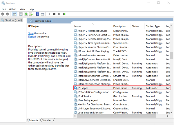174x125 pixels.
Task: Click the gear icon beside Interactive Services Detection
Action: 76,80
